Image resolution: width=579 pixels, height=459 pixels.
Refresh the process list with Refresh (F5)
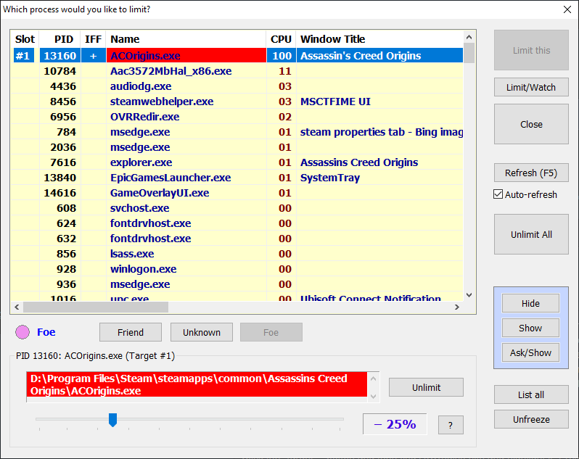531,173
